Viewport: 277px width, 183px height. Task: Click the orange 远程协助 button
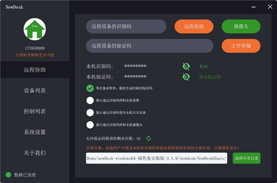point(194,26)
